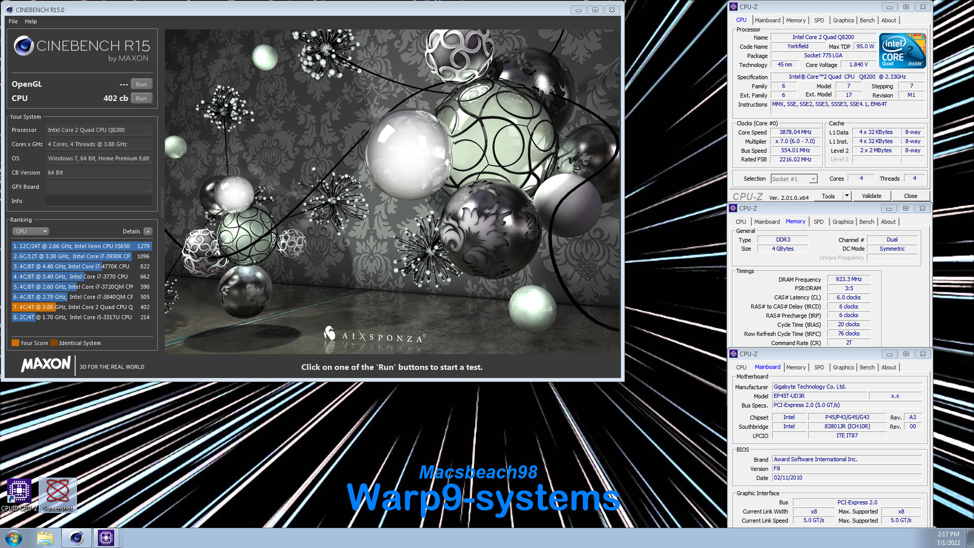Select ranking row Core i7-3930K

point(82,256)
